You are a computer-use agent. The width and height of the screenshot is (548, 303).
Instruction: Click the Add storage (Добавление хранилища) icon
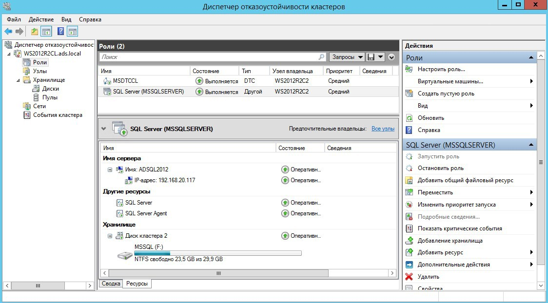[x=409, y=241]
